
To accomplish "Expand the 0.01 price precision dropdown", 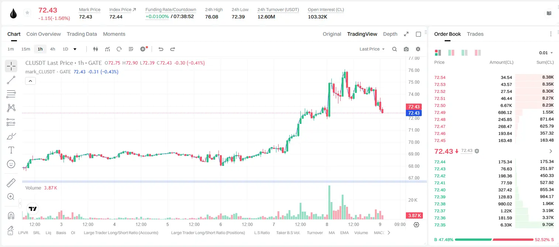I will click(546, 53).
